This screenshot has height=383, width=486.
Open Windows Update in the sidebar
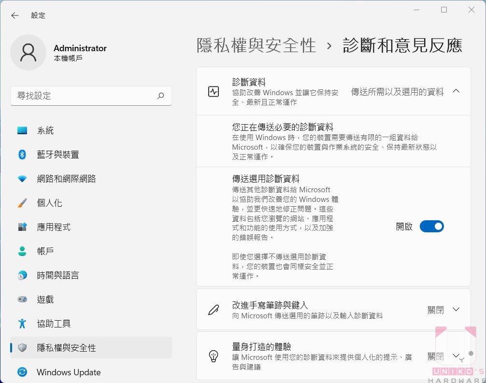[91, 372]
